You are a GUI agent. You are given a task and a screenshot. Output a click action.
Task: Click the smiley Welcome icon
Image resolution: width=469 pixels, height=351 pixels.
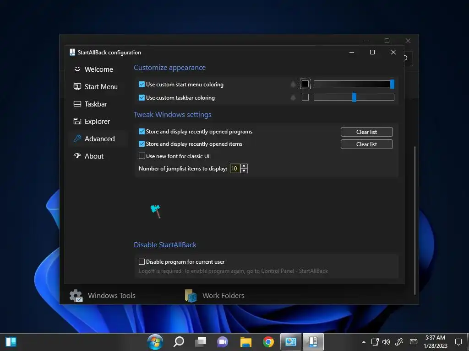77,69
